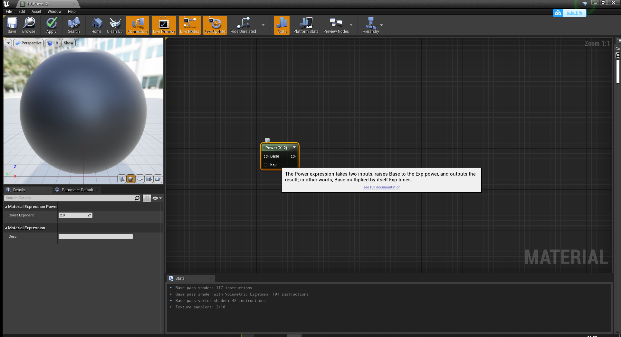Click the Platform Stats icon
This screenshot has width=621, height=337.
tap(305, 25)
